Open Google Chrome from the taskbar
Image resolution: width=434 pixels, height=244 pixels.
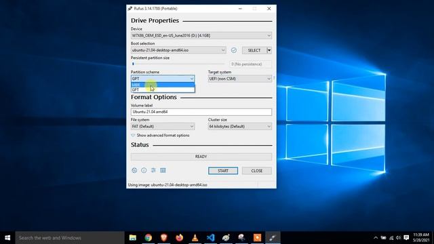(149, 238)
